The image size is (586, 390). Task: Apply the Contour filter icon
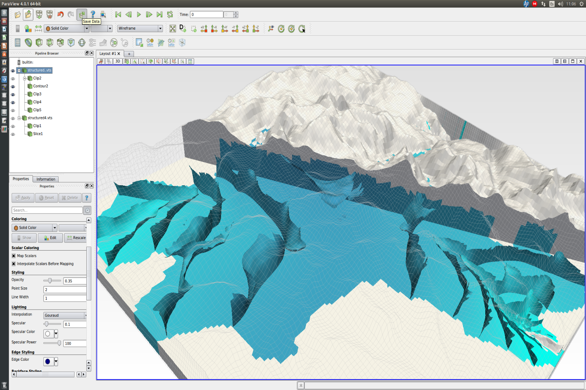[x=28, y=43]
